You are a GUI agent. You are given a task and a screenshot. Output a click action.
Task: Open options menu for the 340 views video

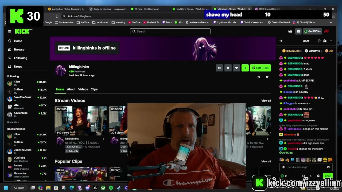(x=103, y=139)
